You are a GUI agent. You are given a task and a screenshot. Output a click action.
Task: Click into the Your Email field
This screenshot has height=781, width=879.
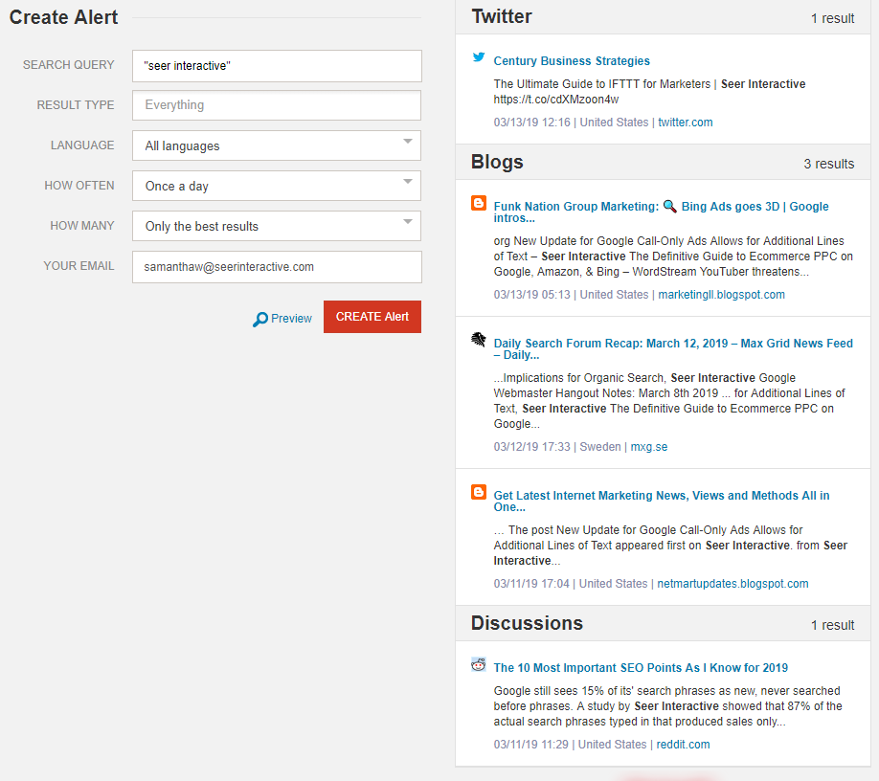click(x=277, y=267)
